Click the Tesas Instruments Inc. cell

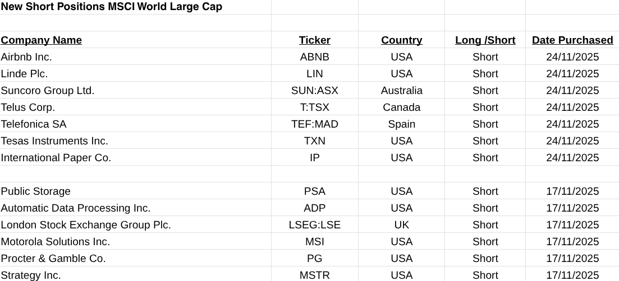point(54,141)
